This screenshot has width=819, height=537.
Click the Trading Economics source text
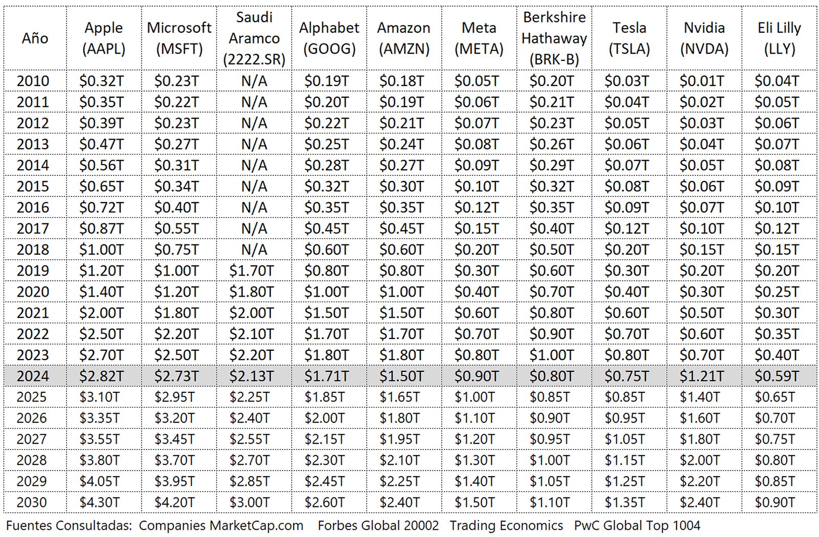[x=506, y=526]
